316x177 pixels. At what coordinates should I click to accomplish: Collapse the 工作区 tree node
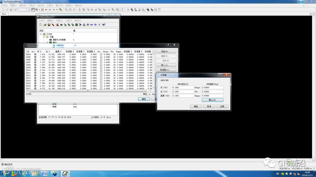(x=40, y=34)
